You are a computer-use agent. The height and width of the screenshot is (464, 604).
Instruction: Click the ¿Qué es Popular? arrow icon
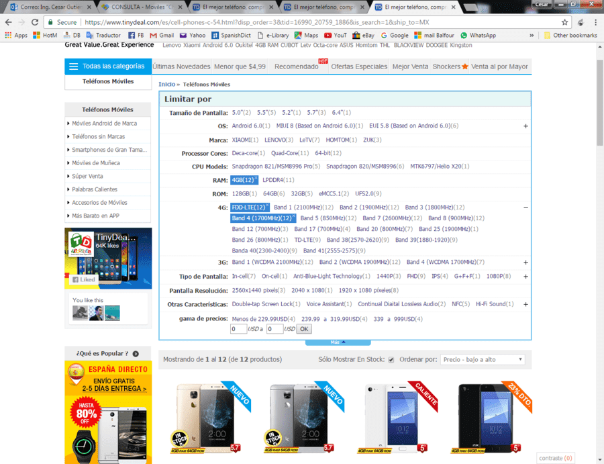tap(136, 353)
